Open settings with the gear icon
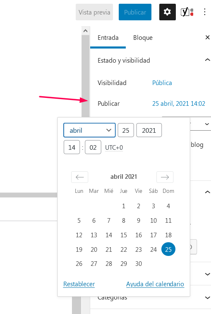The height and width of the screenshot is (314, 211). [x=168, y=12]
